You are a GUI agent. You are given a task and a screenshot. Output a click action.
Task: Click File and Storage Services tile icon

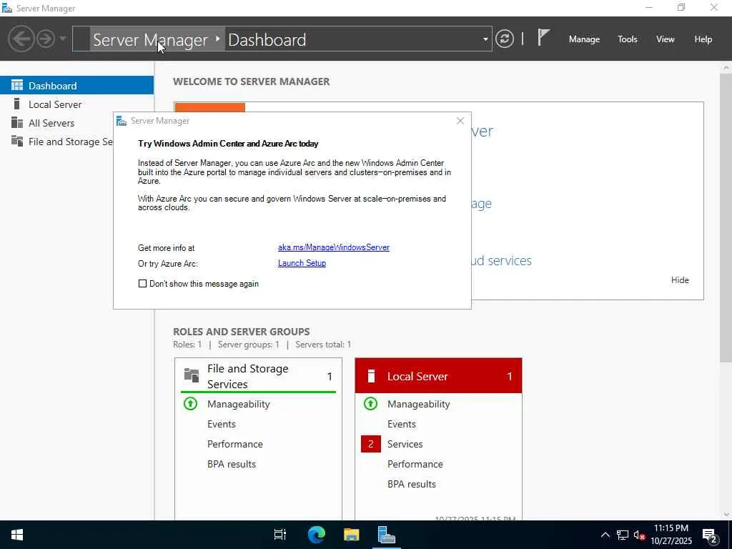[x=192, y=375]
